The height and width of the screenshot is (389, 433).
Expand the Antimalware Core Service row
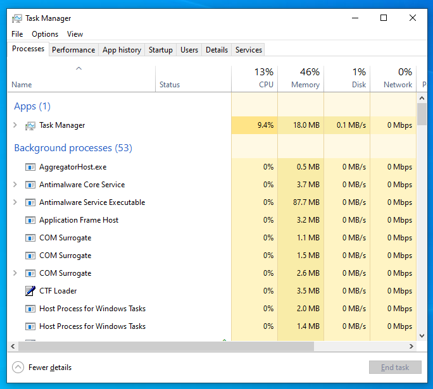[x=15, y=185]
